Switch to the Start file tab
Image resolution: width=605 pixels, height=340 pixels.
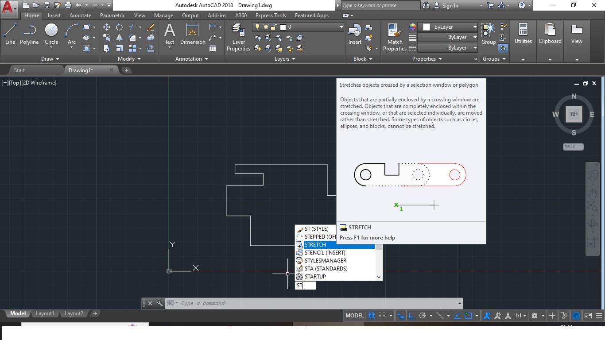pyautogui.click(x=19, y=70)
